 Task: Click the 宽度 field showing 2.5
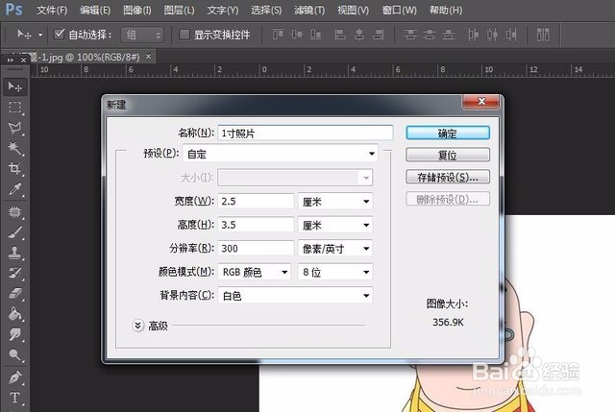click(x=256, y=202)
